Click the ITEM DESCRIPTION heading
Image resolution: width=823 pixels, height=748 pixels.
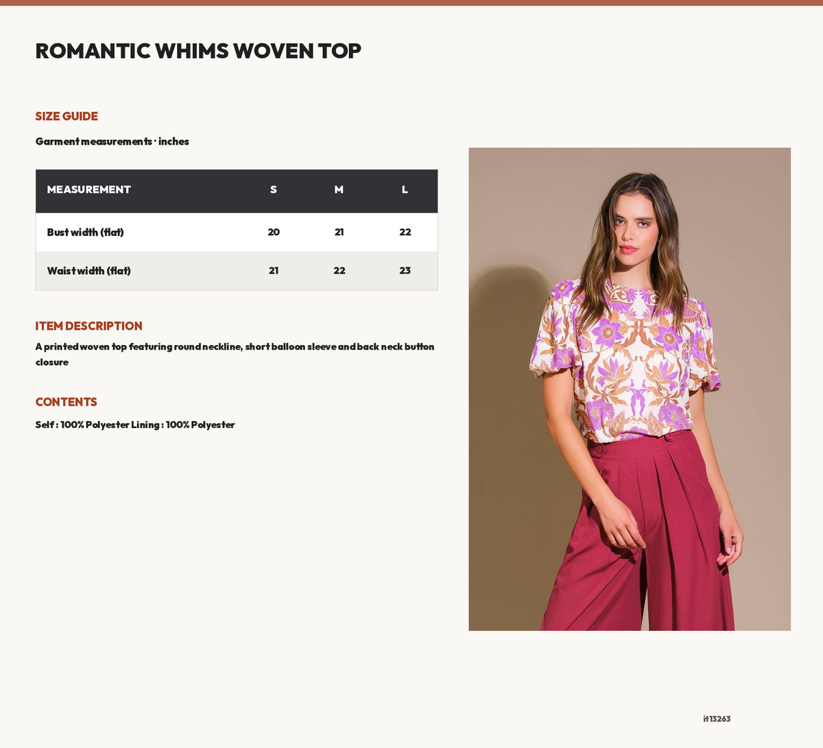tap(89, 326)
